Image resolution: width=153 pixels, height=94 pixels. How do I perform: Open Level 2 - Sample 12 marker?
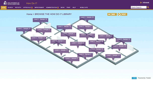click(24, 29)
